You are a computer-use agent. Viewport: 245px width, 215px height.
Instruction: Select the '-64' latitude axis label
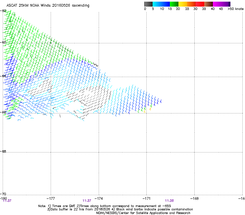(x=3, y=76)
